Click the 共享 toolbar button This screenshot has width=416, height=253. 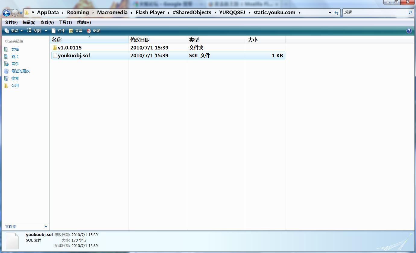pos(76,30)
